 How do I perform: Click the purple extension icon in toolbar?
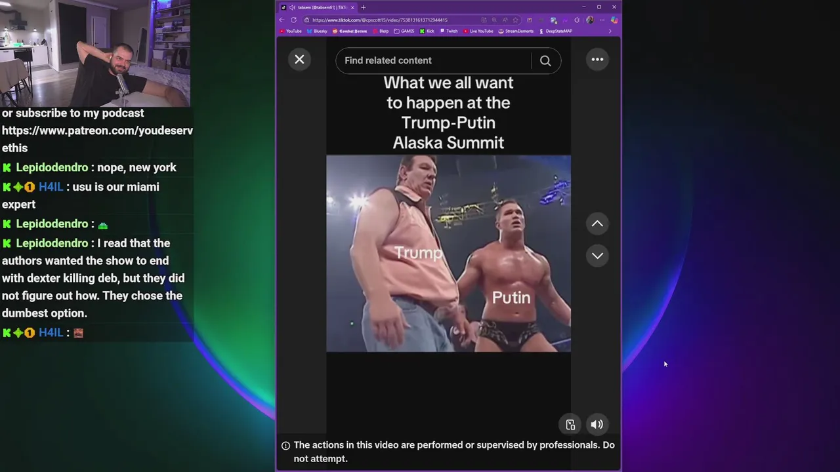[x=565, y=20]
